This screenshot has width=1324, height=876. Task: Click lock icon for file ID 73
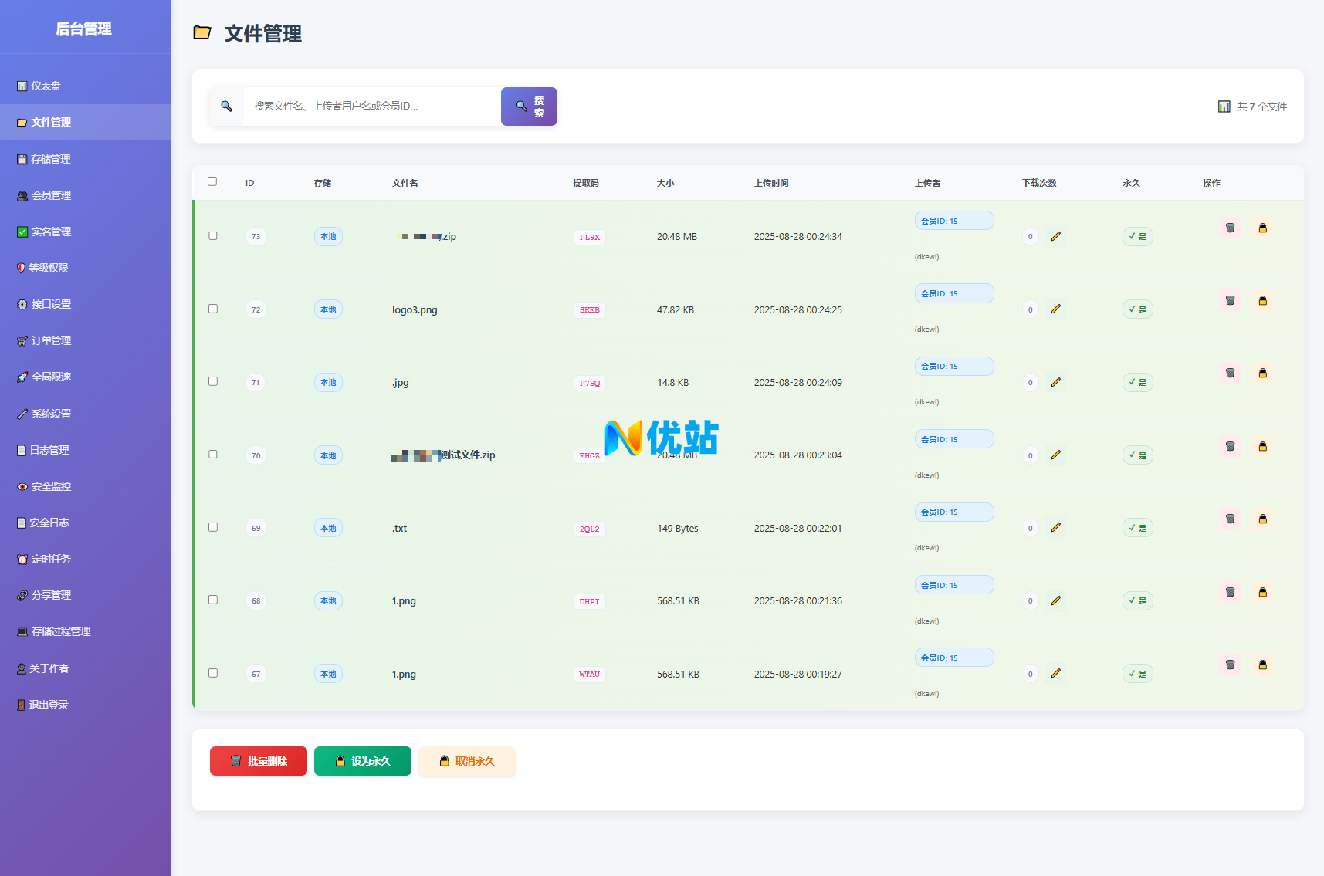point(1262,228)
